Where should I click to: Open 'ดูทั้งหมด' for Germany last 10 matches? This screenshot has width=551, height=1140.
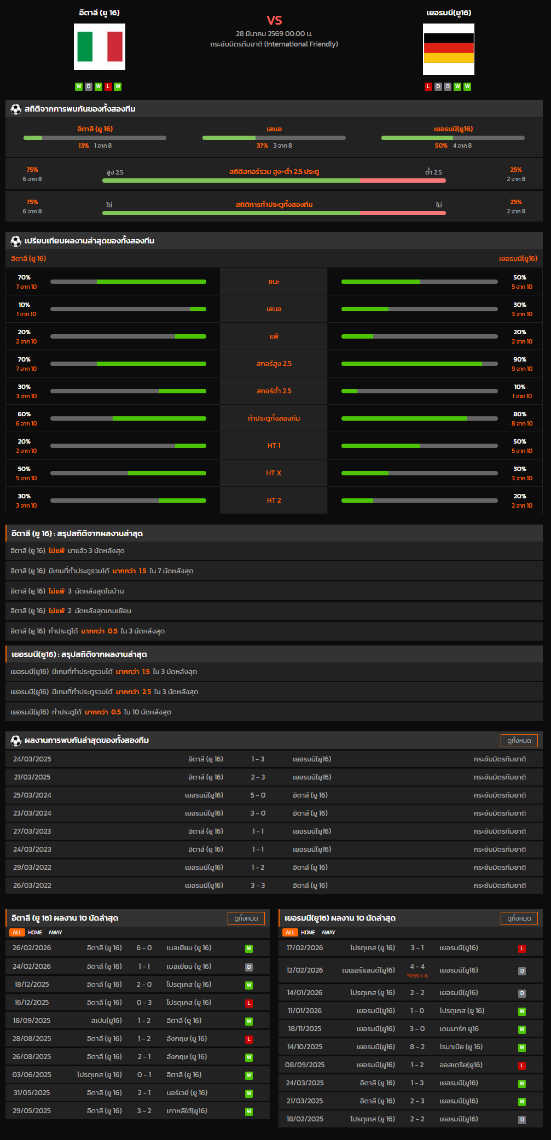[x=519, y=918]
